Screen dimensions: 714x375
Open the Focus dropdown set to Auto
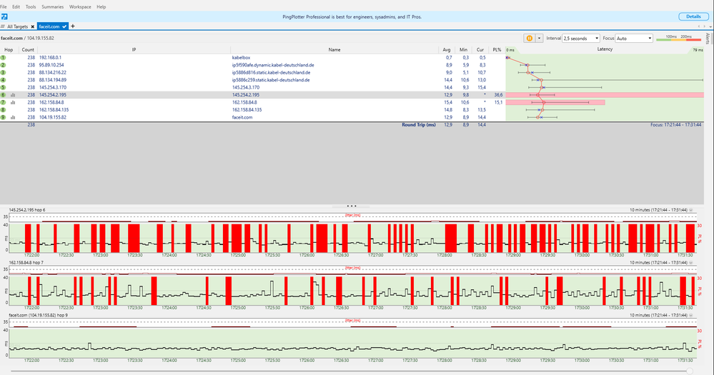633,38
